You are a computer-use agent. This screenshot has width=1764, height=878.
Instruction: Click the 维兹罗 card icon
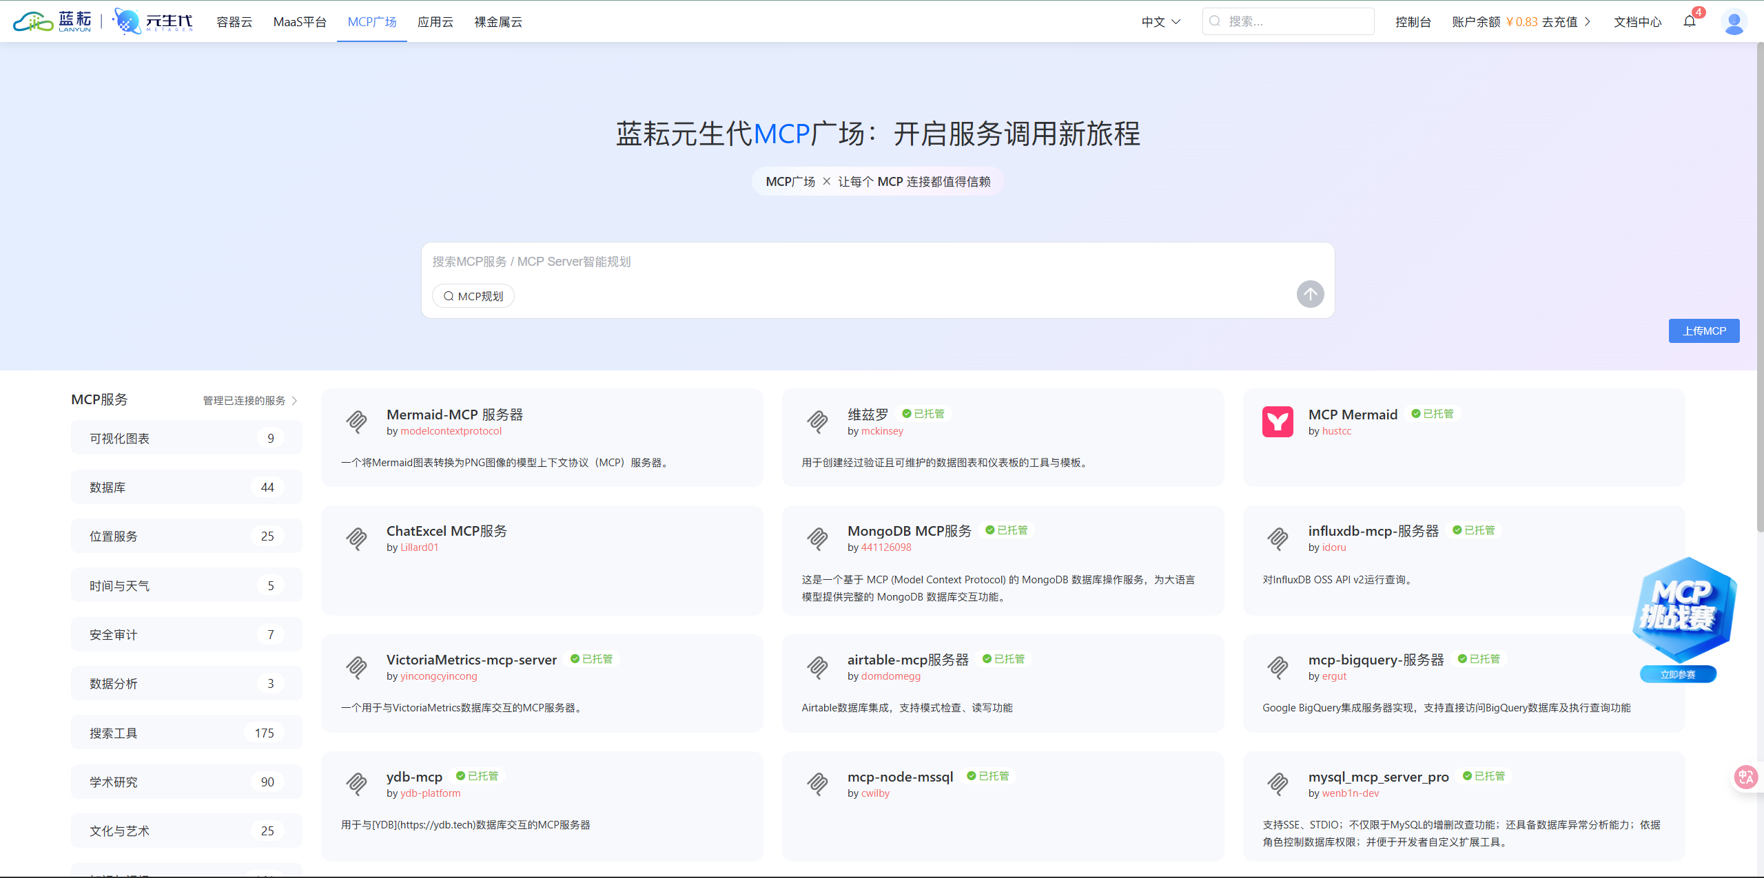click(x=817, y=421)
